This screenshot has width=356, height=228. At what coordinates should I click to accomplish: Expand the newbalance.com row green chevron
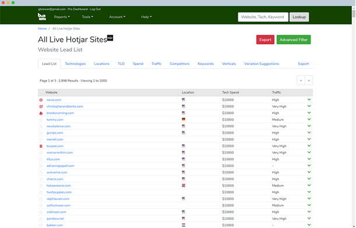point(309,126)
